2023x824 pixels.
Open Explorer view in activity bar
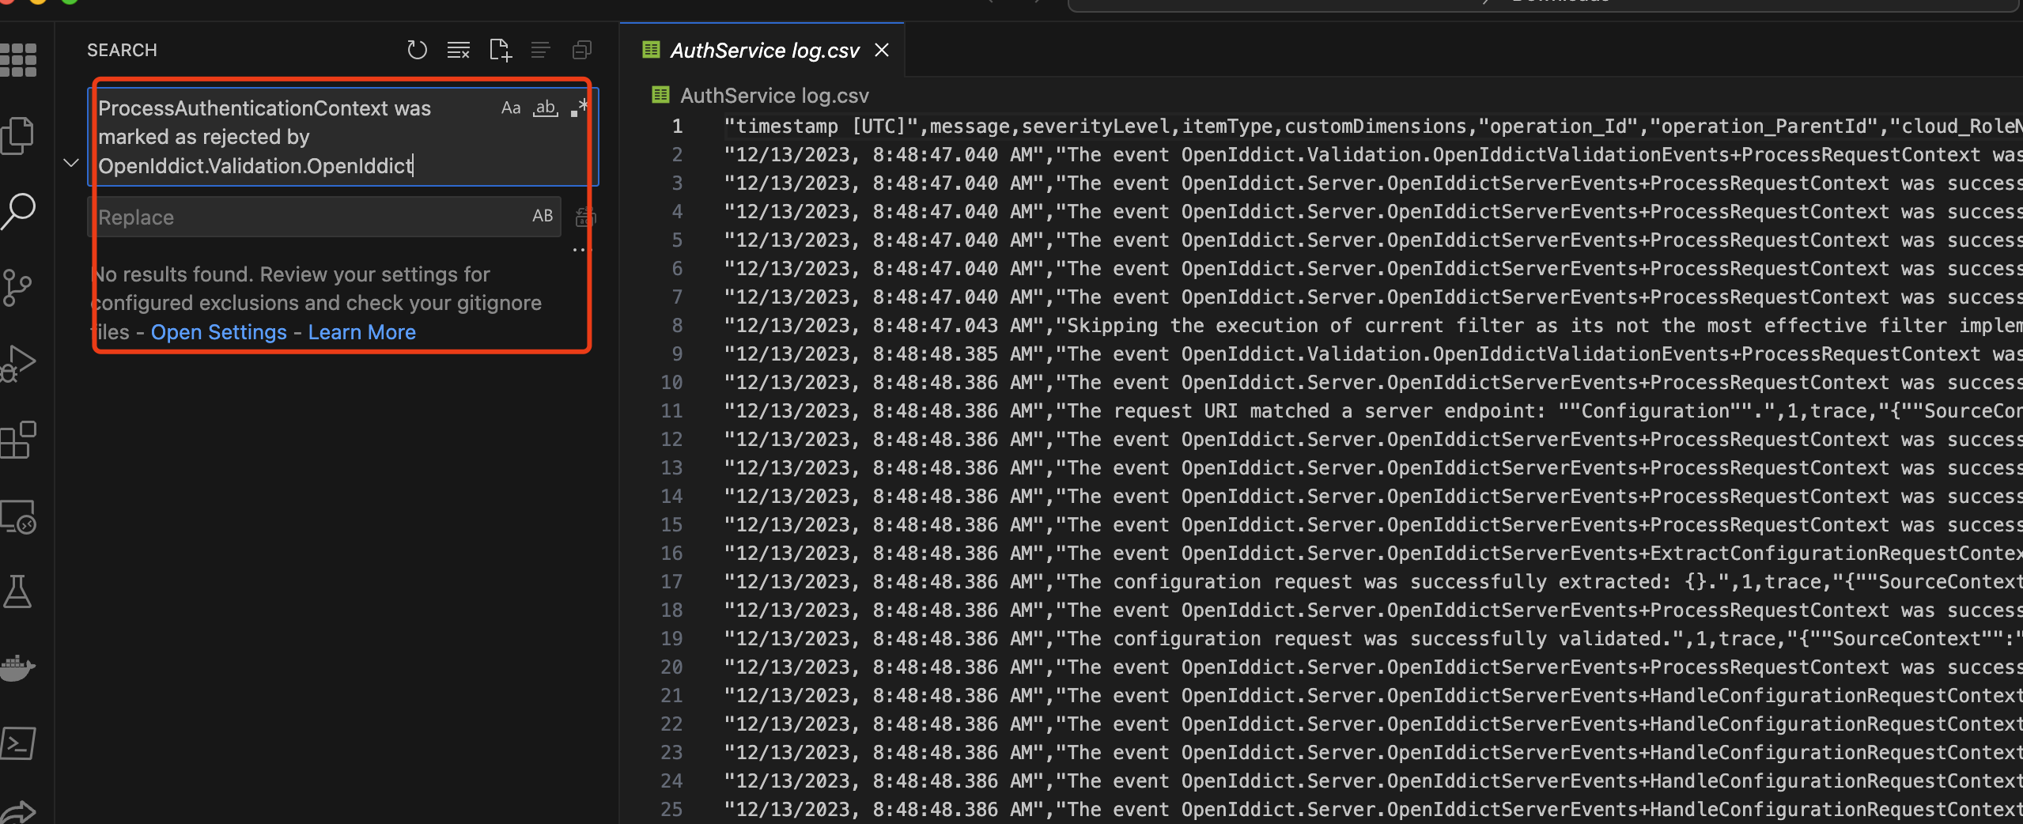(x=17, y=136)
